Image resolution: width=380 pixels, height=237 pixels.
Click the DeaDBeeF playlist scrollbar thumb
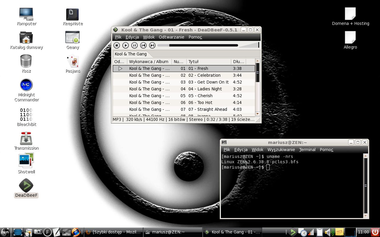tap(257, 73)
